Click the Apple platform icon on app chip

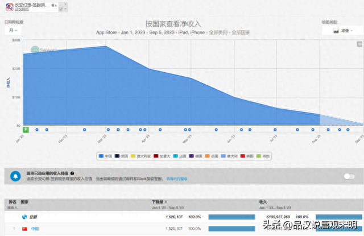pyautogui.click(x=53, y=5)
